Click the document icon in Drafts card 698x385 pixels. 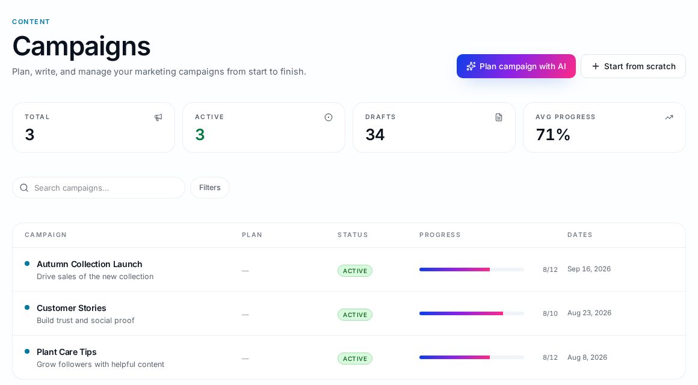coord(499,117)
